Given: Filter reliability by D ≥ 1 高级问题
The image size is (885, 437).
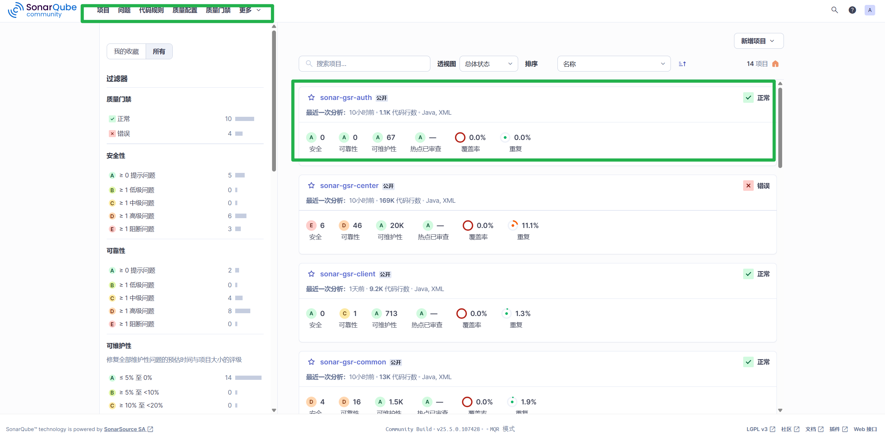Looking at the screenshot, I should 185,311.
